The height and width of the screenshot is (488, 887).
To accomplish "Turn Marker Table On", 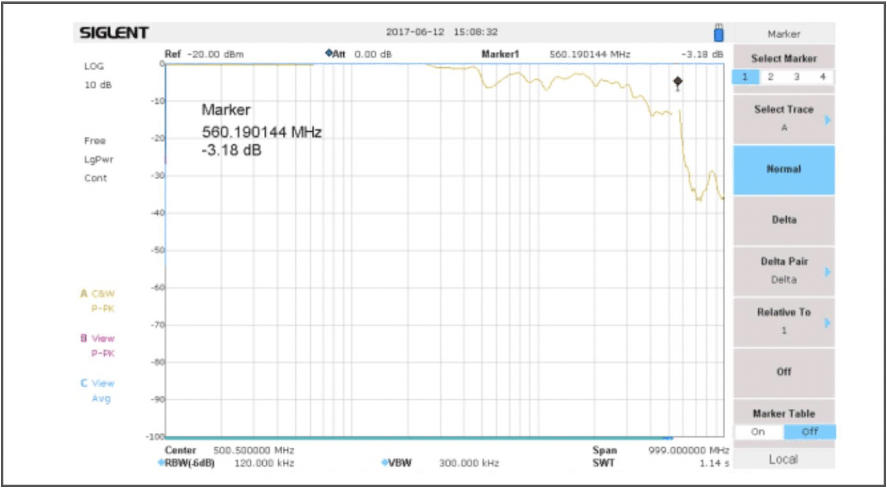I will pyautogui.click(x=758, y=432).
